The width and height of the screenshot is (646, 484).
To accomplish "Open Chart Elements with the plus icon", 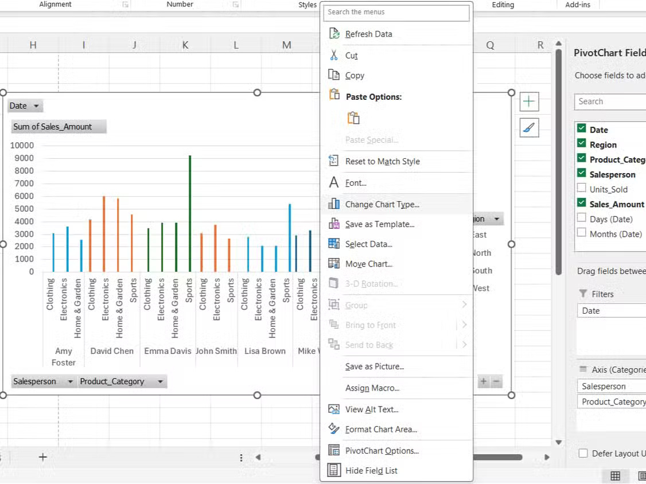I will pos(528,101).
